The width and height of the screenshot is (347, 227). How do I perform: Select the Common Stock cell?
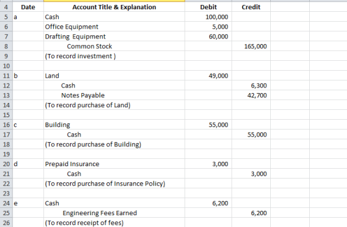(114, 47)
